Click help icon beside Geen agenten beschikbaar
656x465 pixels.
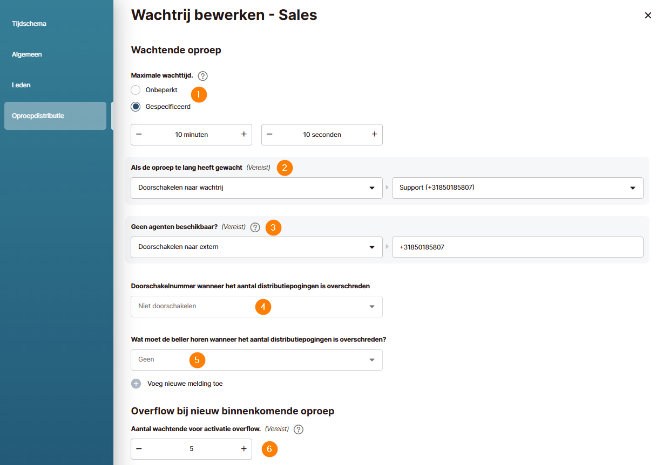(255, 227)
